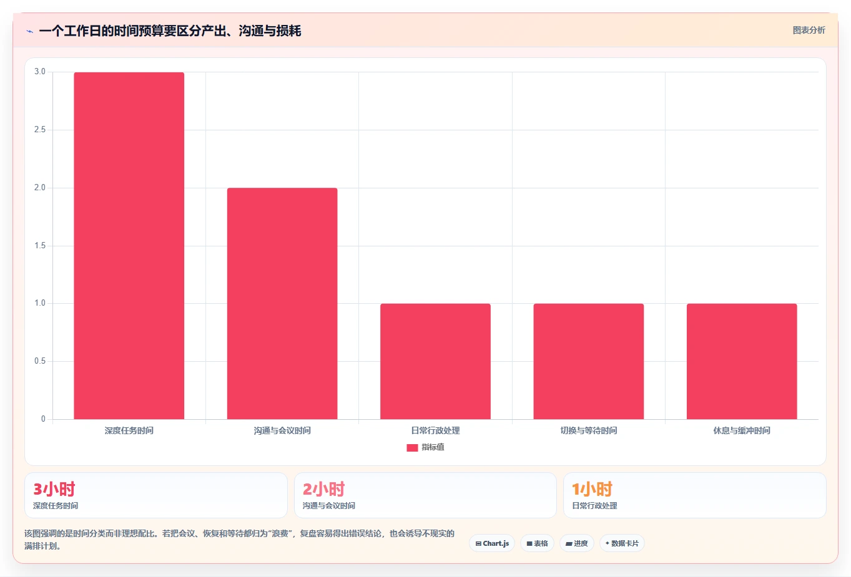Click the 沟通与会议时间 bar in chart

point(282,304)
